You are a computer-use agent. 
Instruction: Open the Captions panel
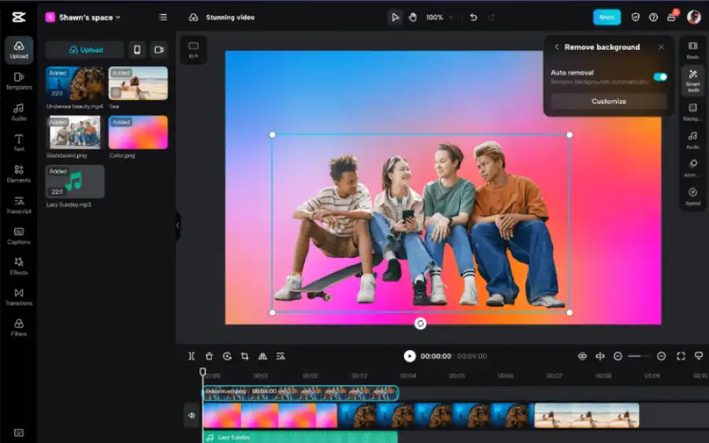pyautogui.click(x=19, y=236)
